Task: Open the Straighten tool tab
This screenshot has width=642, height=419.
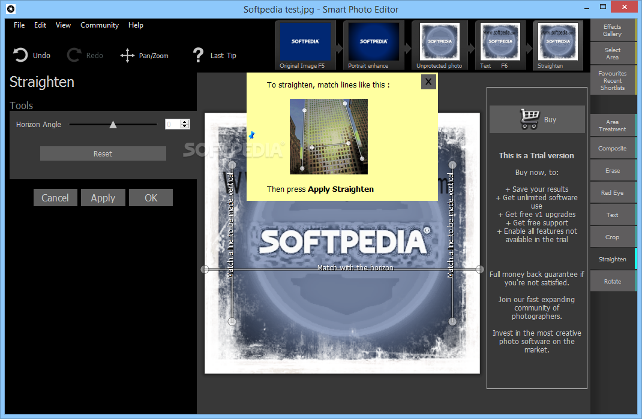Action: (613, 259)
